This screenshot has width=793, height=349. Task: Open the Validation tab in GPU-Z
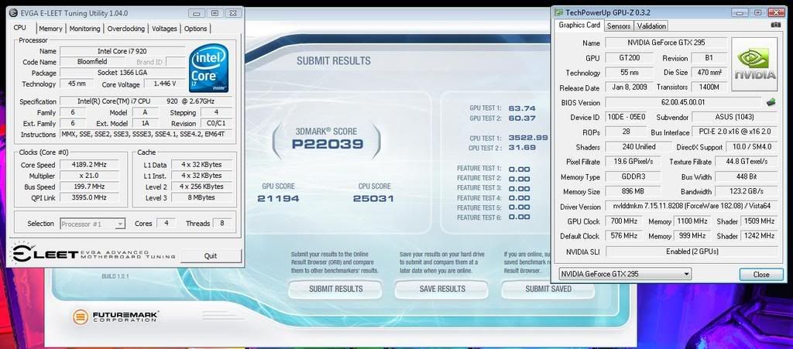pyautogui.click(x=651, y=26)
